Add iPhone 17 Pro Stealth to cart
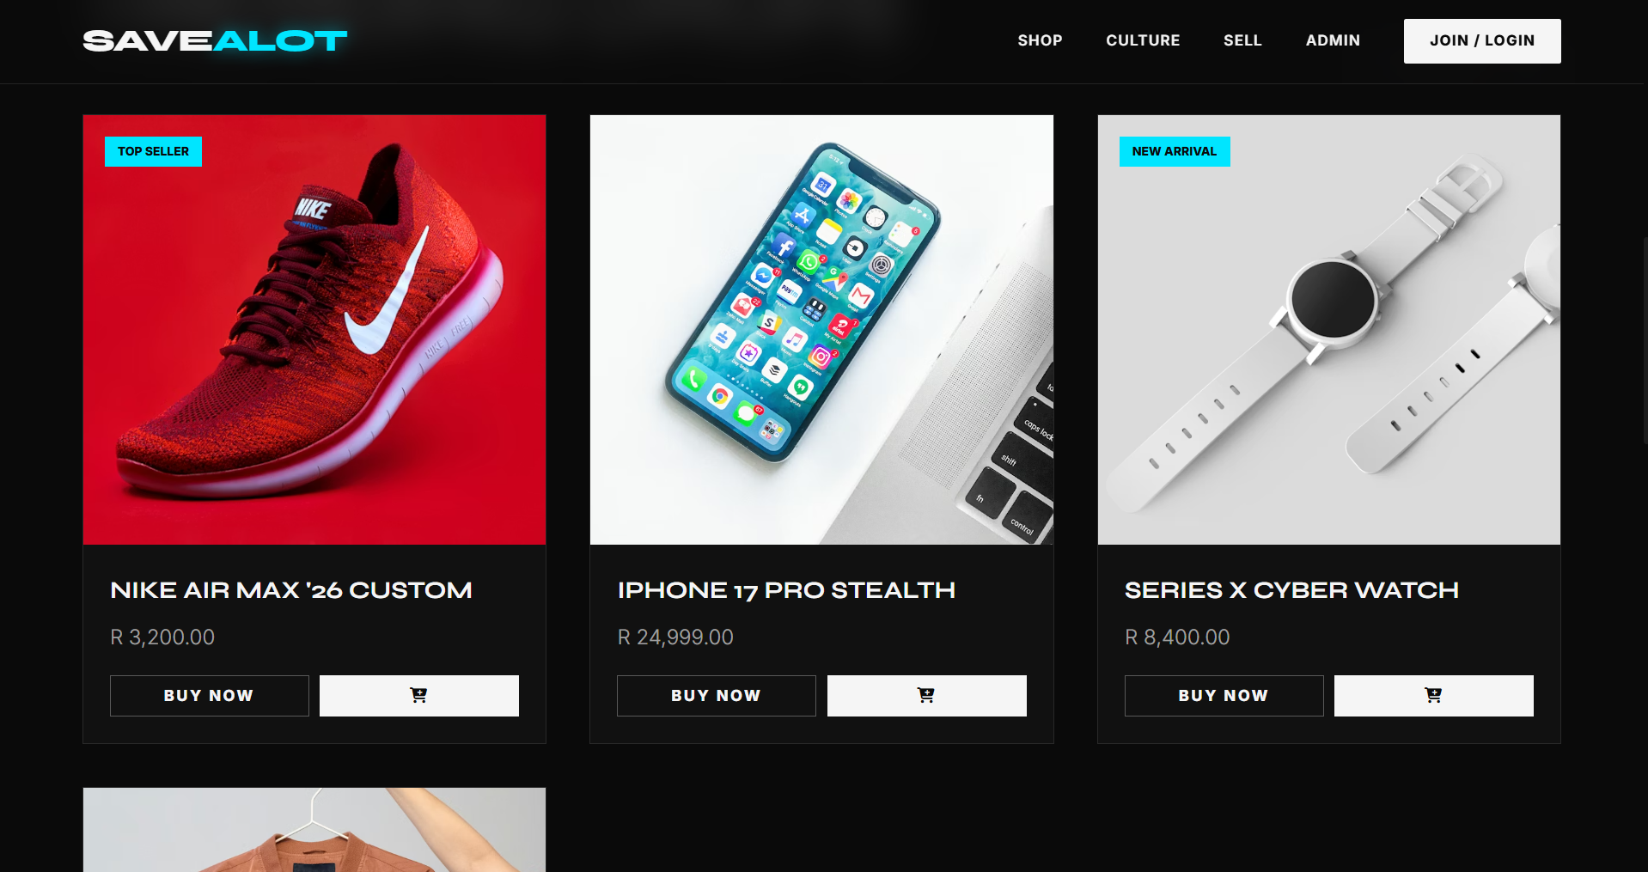Image resolution: width=1648 pixels, height=872 pixels. point(926,695)
